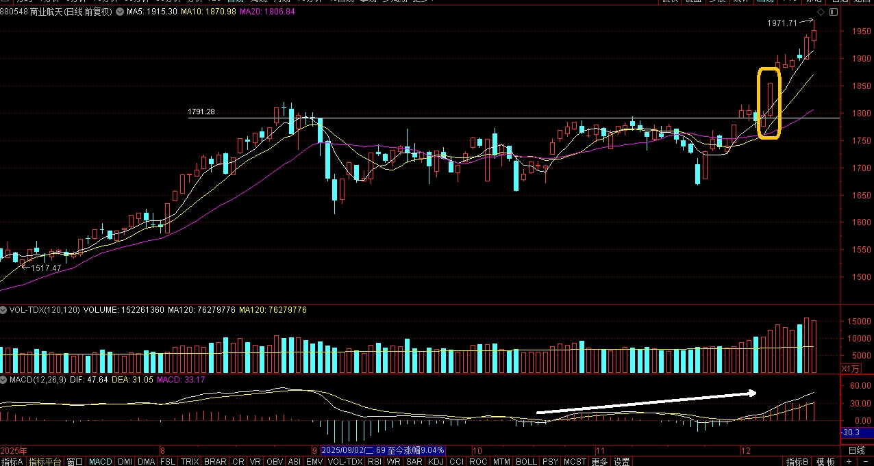Choose the RSI indicator tab

tap(375, 461)
